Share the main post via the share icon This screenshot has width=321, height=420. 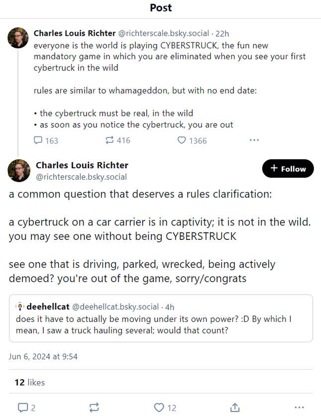point(235,408)
